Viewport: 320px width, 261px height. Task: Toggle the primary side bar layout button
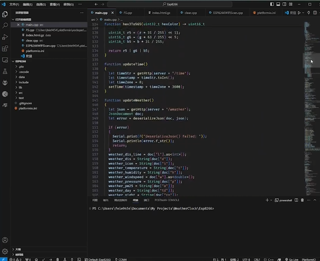coord(272,4)
